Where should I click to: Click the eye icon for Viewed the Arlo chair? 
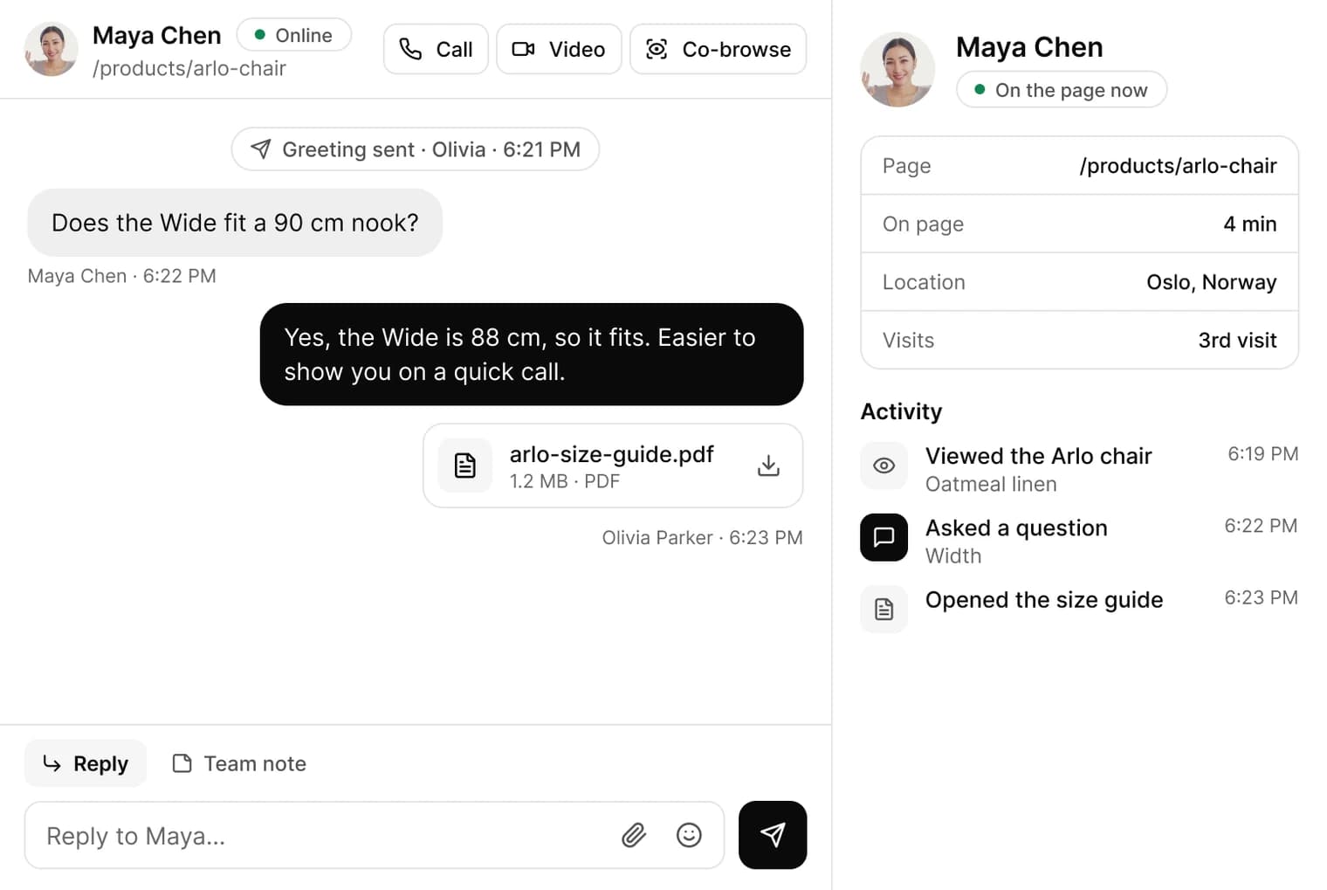(x=884, y=466)
